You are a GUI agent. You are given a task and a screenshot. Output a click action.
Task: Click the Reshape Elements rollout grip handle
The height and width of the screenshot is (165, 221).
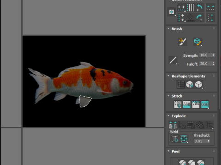[214, 76]
